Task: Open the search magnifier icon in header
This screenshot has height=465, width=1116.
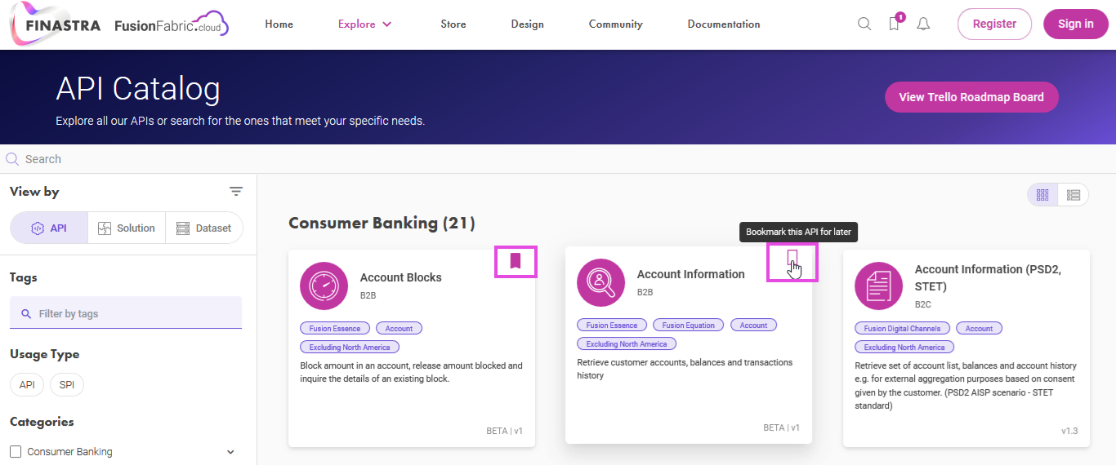Action: [864, 24]
